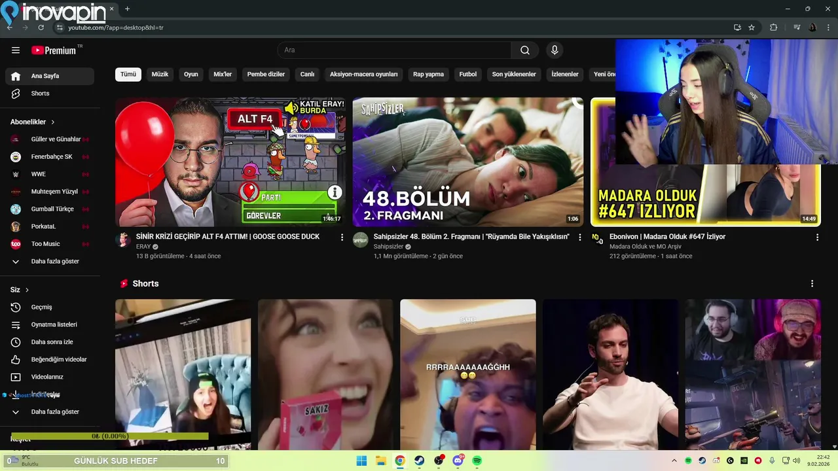Open Sahipsizler channel avatar under second video

(x=361, y=239)
